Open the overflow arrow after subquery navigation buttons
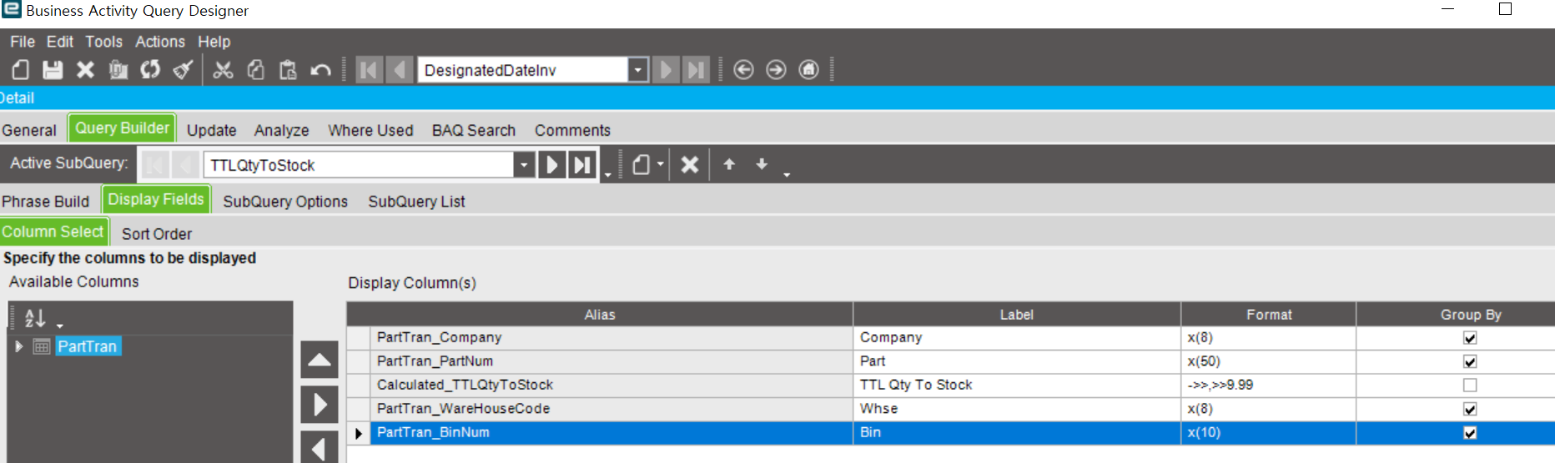This screenshot has height=463, width=1555. (x=607, y=175)
